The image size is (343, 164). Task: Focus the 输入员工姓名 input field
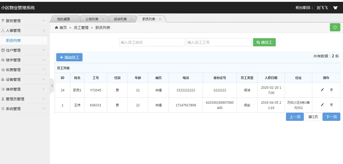tap(152, 42)
